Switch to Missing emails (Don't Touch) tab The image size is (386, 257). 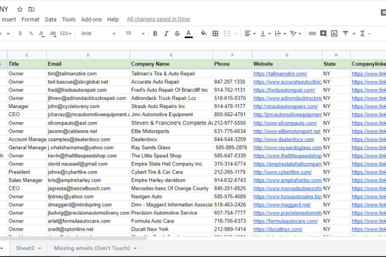(x=92, y=248)
